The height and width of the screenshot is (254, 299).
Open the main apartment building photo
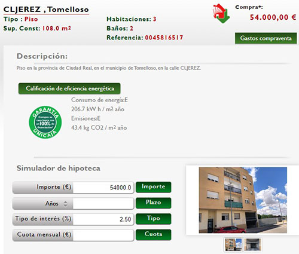(x=243, y=200)
